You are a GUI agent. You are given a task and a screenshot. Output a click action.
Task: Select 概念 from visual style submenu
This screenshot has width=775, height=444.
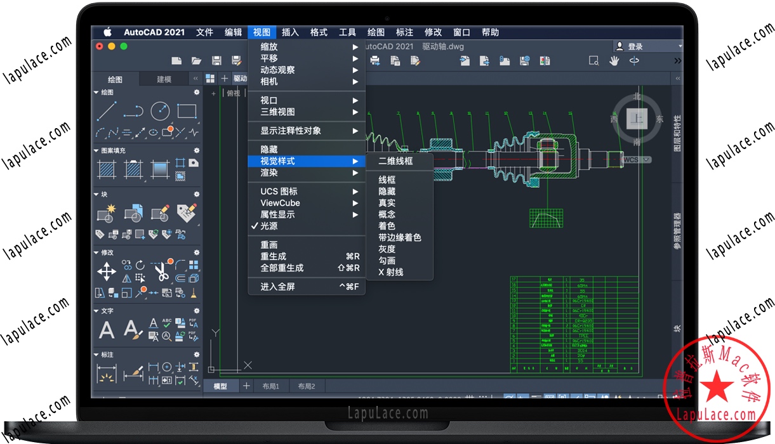pos(387,214)
